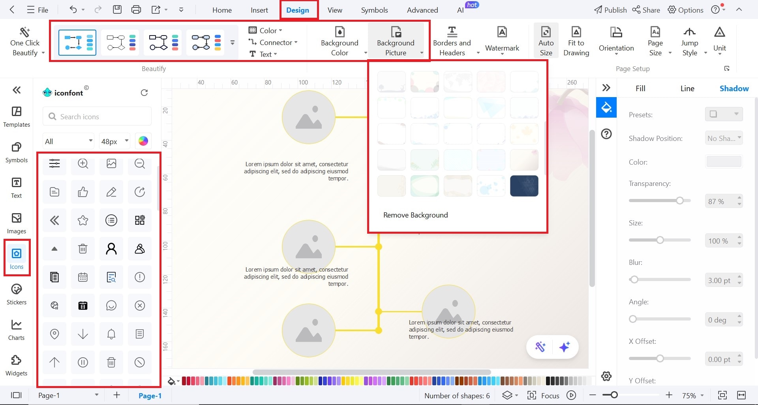
Task: Open the help icon in right panel
Action: 606,134
